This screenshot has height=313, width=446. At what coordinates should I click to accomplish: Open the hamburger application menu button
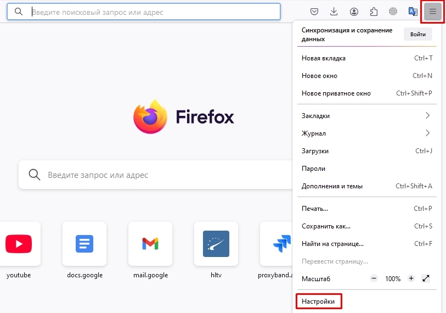(x=433, y=12)
